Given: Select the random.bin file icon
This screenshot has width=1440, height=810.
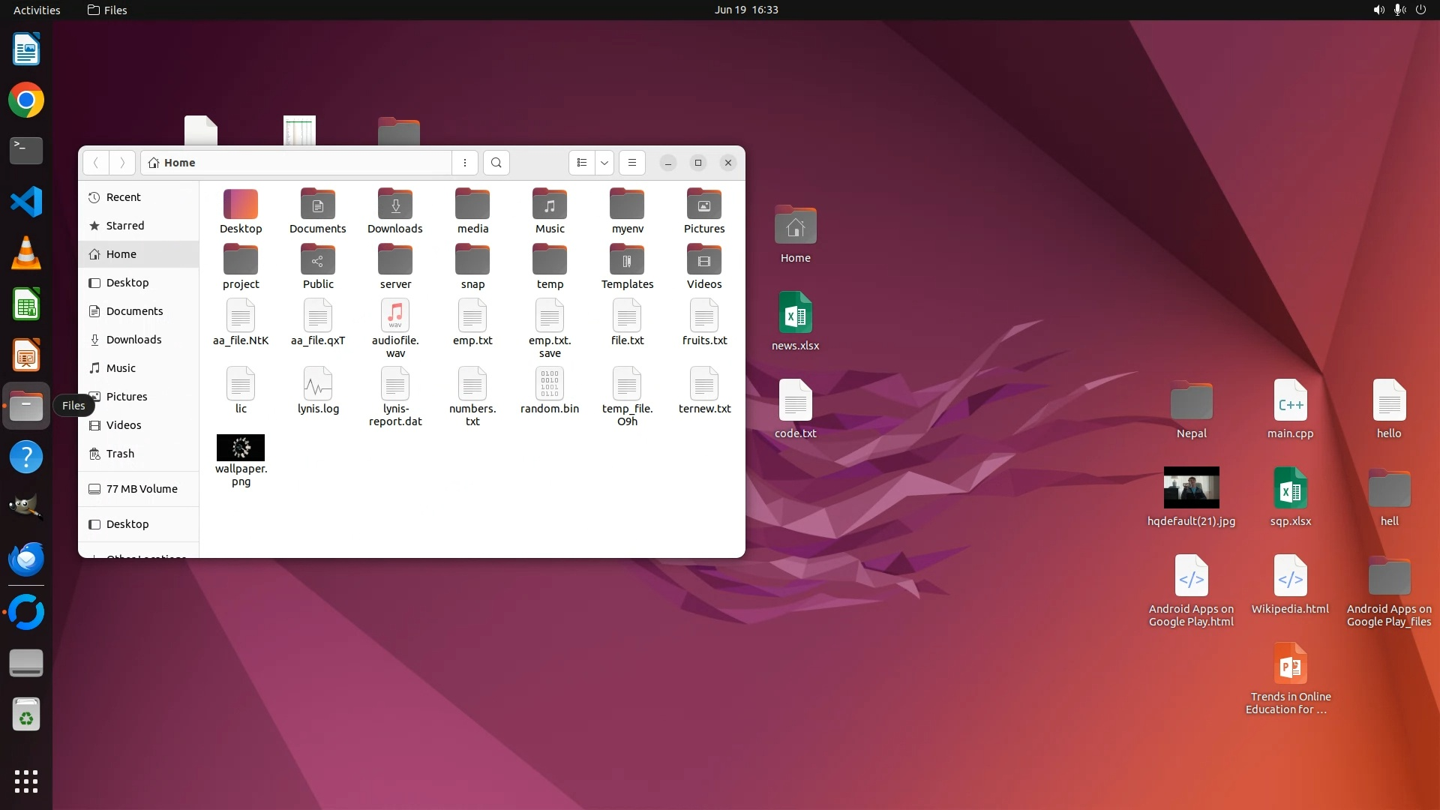Looking at the screenshot, I should (x=550, y=384).
